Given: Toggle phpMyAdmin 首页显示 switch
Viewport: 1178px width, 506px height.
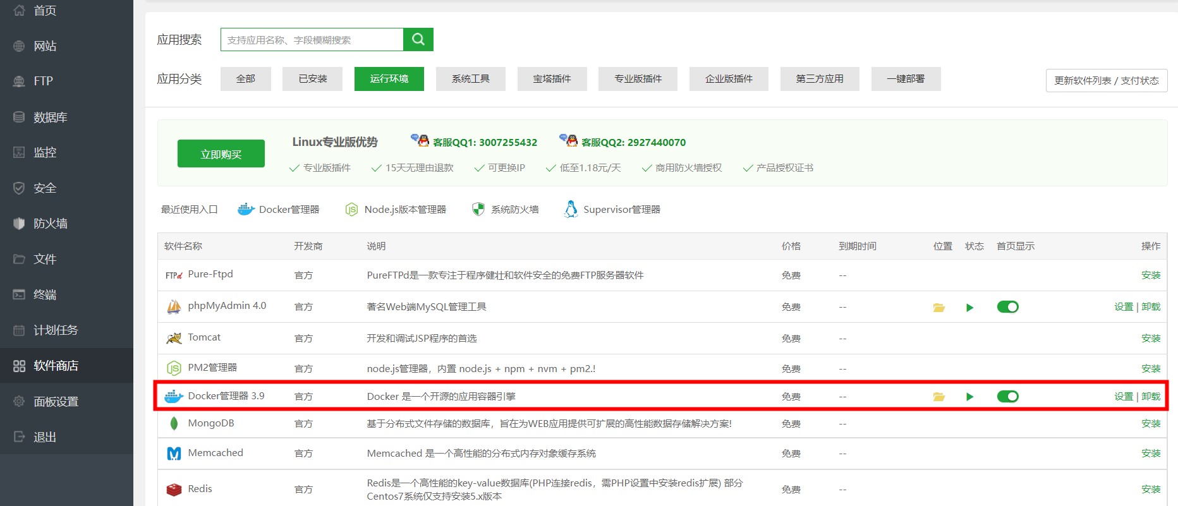Looking at the screenshot, I should tap(1008, 307).
